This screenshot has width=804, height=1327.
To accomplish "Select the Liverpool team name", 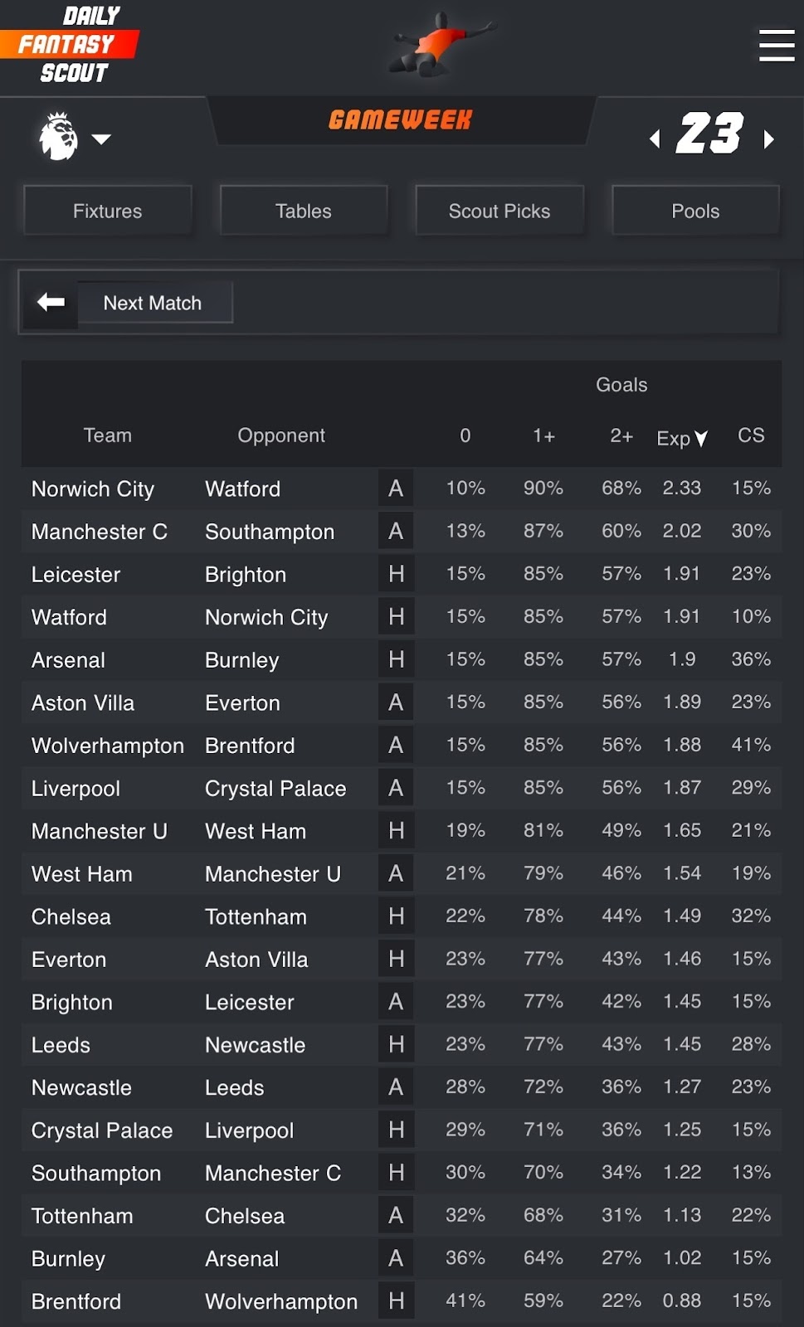I will tap(76, 789).
